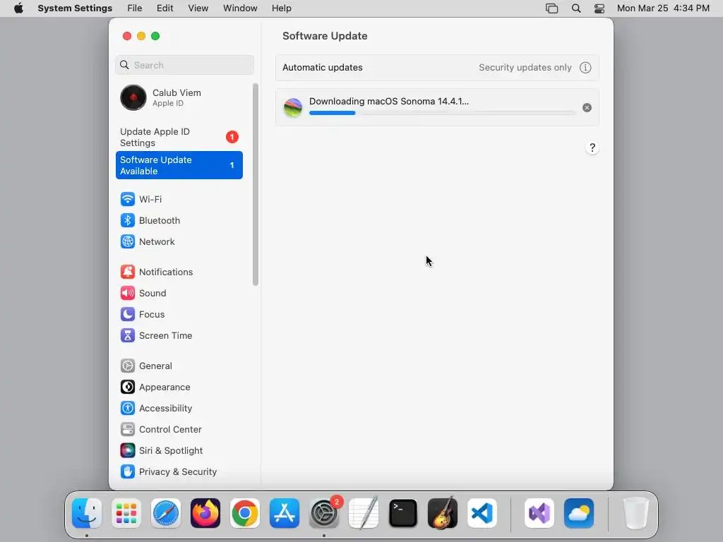The height and width of the screenshot is (542, 723).
Task: Launch Visual Studio Code from Dock
Action: (x=482, y=513)
